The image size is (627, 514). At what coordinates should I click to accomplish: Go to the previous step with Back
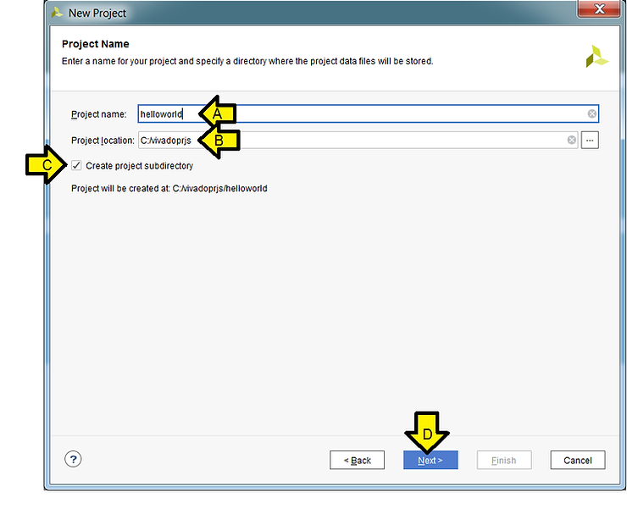point(358,460)
